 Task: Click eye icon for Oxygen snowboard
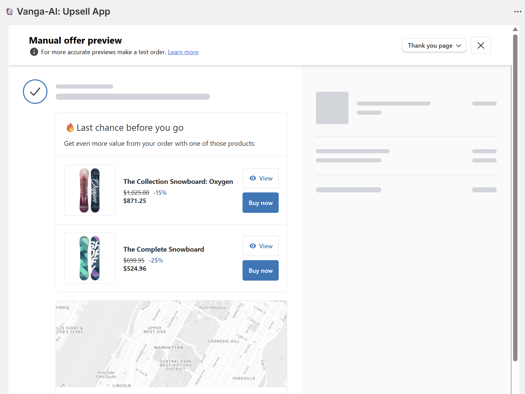[x=253, y=178]
